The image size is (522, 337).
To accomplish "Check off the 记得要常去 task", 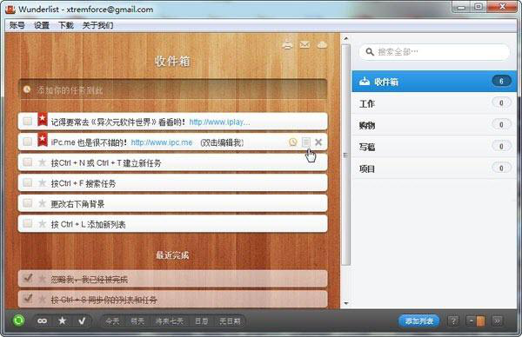I will (27, 122).
